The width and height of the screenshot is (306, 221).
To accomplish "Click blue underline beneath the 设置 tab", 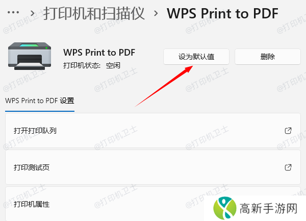I will (x=40, y=111).
